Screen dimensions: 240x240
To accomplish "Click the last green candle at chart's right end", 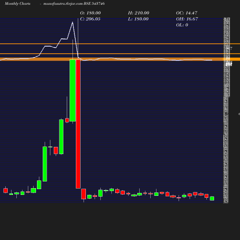I will tap(212, 198).
